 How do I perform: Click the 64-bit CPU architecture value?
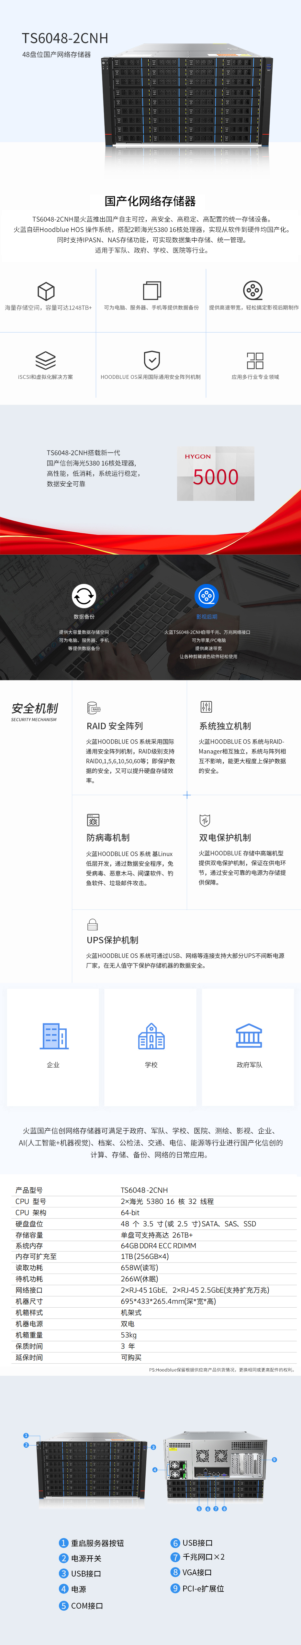coord(130,1212)
